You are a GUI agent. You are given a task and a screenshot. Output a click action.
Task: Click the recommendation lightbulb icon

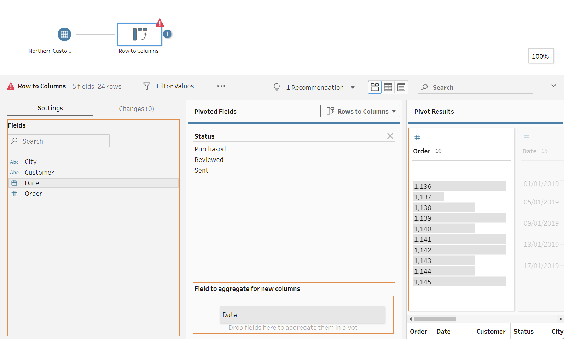click(x=277, y=87)
